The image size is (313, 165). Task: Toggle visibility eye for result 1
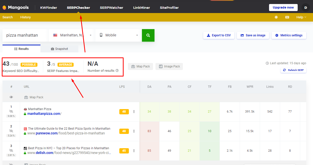[x=11, y=111]
